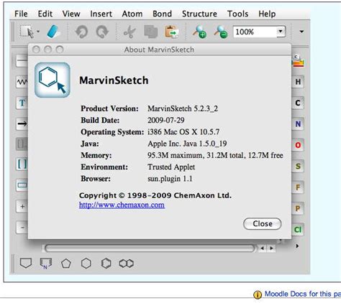Select the Sulfur (S) atom button
Screen dimensions: 341x303
(298, 166)
